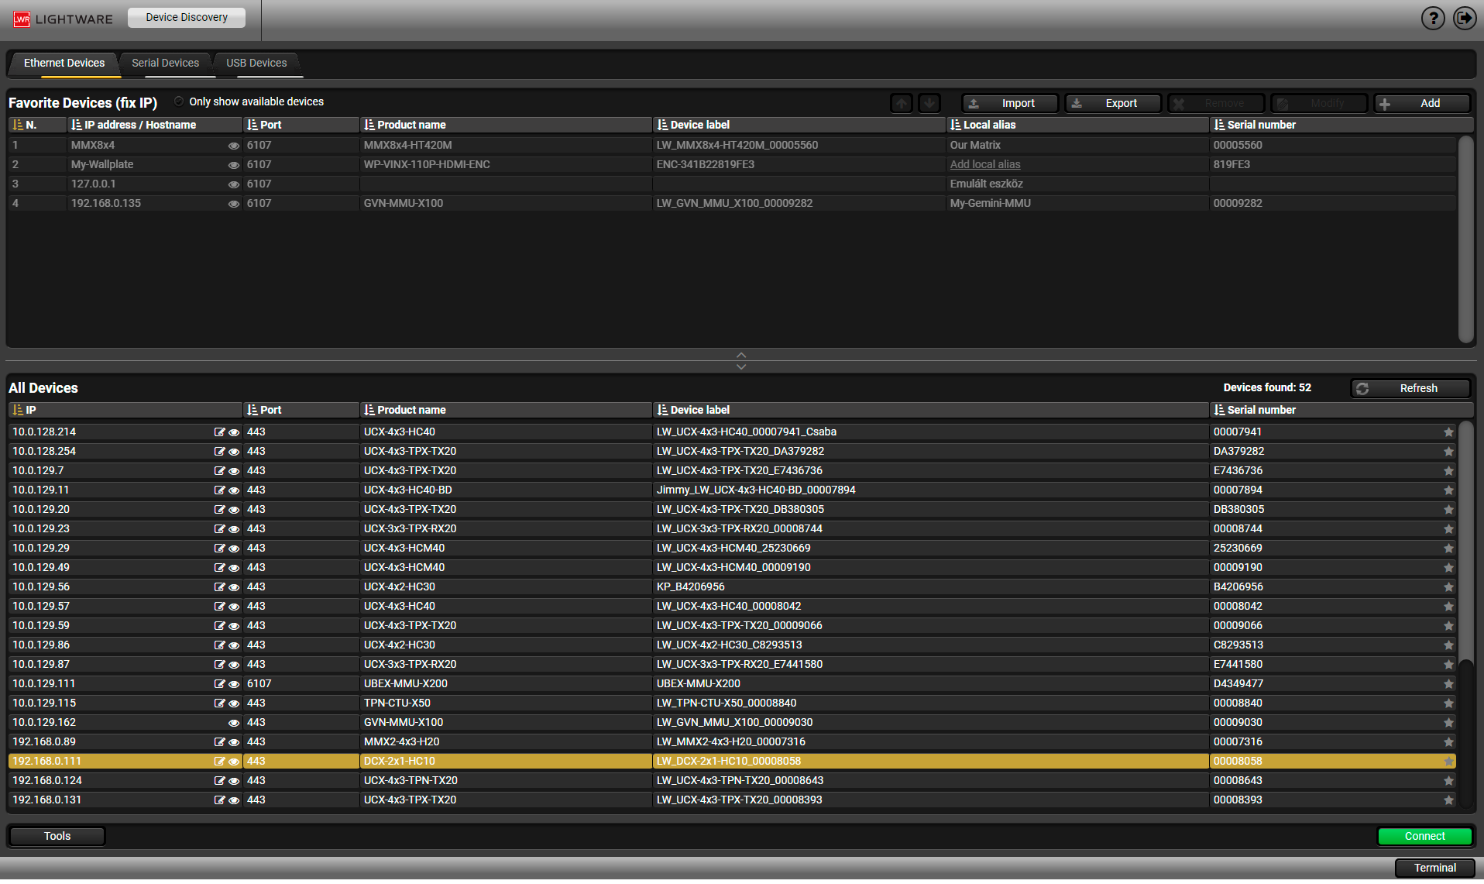This screenshot has height=884, width=1484.
Task: Click edit icon for 10.0.129.29
Action: pos(219,549)
